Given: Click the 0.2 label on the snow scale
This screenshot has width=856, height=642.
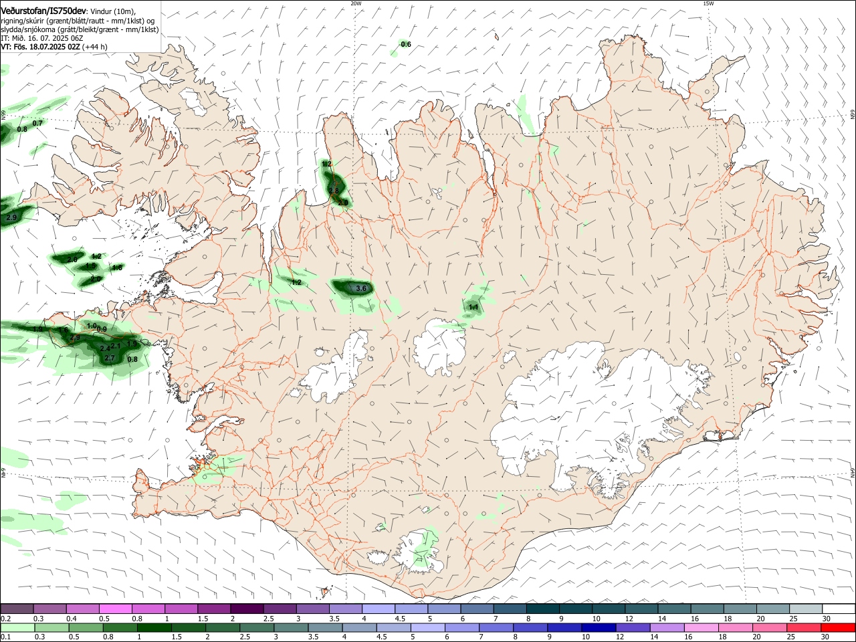Looking at the screenshot, I should pos(5,619).
